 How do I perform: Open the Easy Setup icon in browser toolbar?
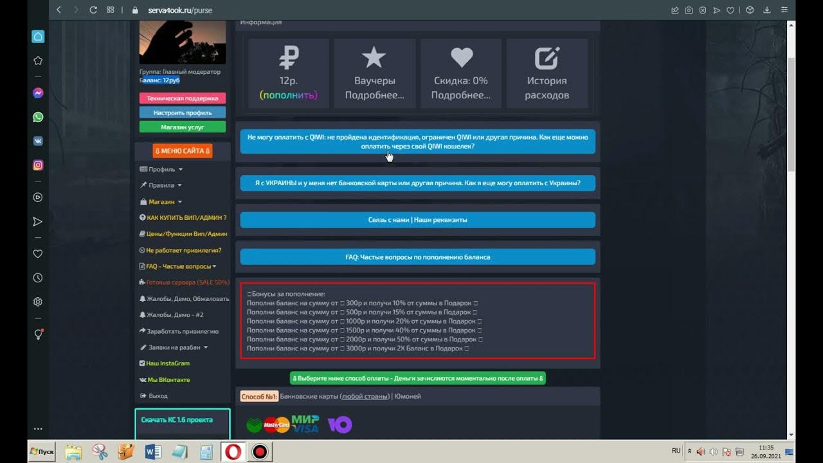tap(784, 10)
